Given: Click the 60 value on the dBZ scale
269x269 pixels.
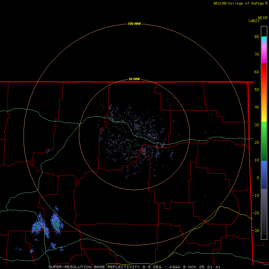Looking at the screenshot, I should click(257, 72).
